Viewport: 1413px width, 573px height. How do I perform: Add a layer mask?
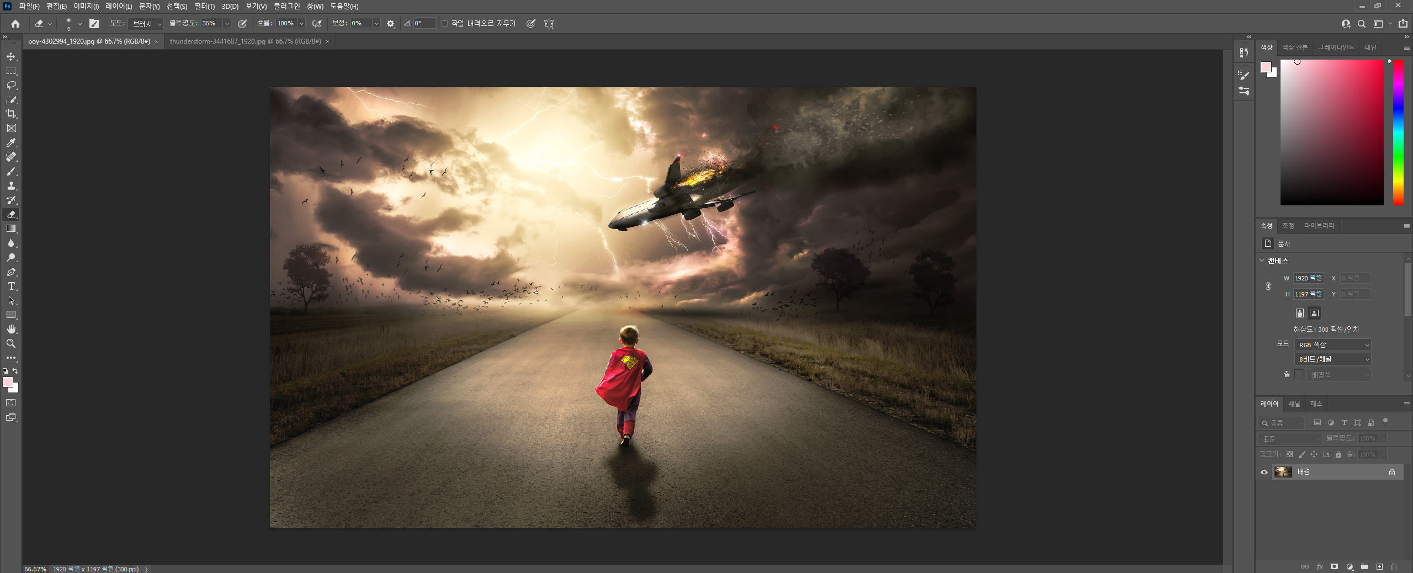[1334, 566]
